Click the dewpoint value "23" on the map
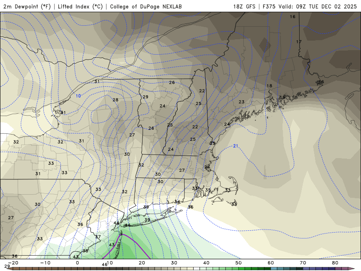Screen dimensions: 361x271 click(x=241, y=102)
